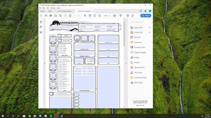Zoom in with the plus icon
This screenshot has width=211, height=118.
tap(100, 16)
